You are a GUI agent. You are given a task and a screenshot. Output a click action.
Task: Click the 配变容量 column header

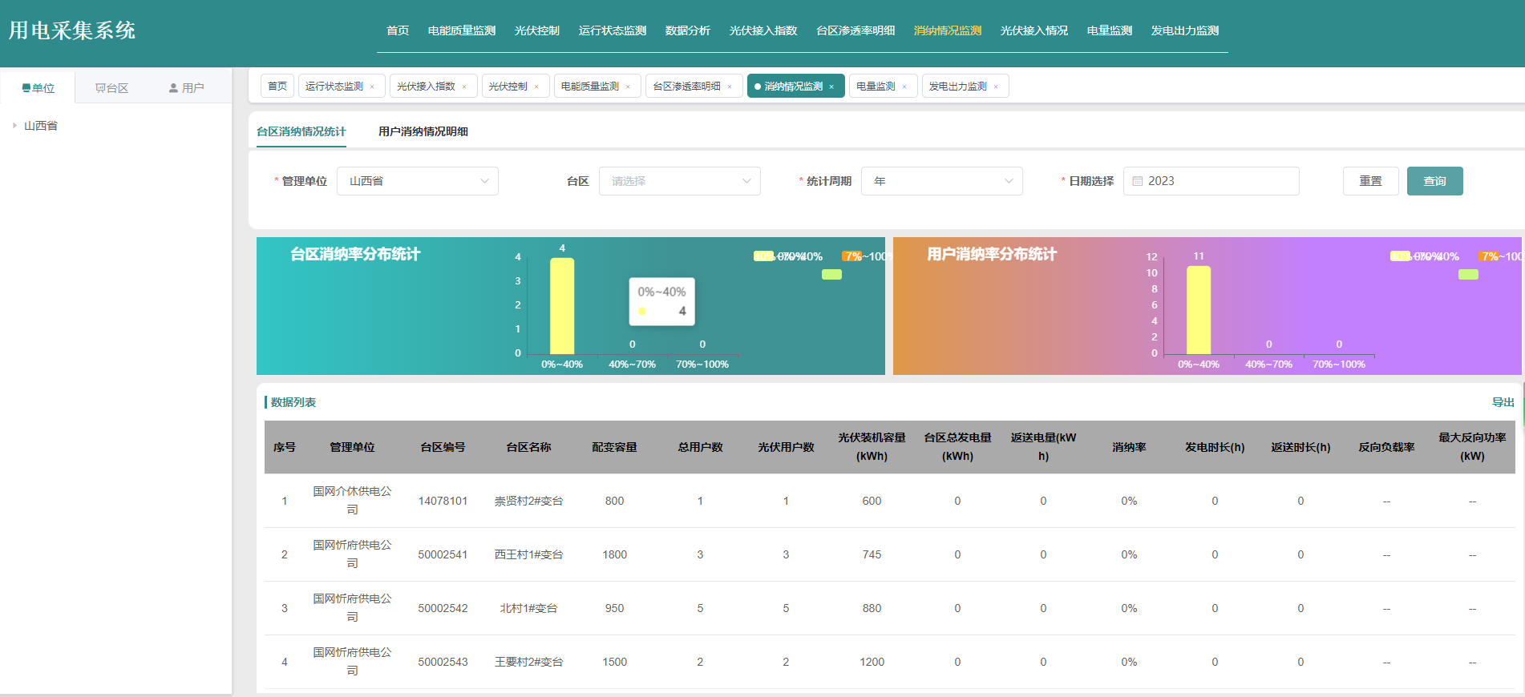click(614, 447)
